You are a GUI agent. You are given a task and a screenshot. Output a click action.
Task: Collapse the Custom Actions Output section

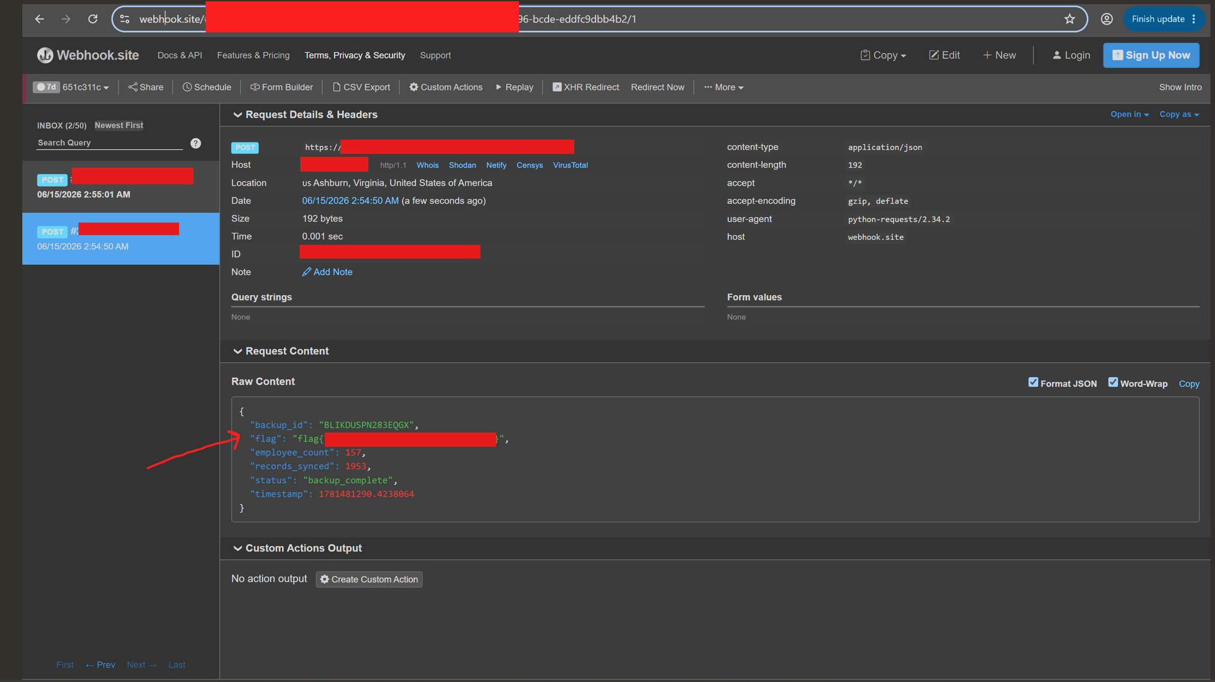click(297, 548)
